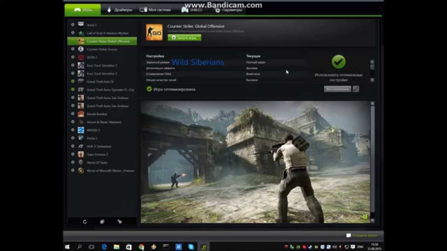Screen dimensions: 447x251
Task: Click the restore settings button beside the wrench
Action: 337,89
